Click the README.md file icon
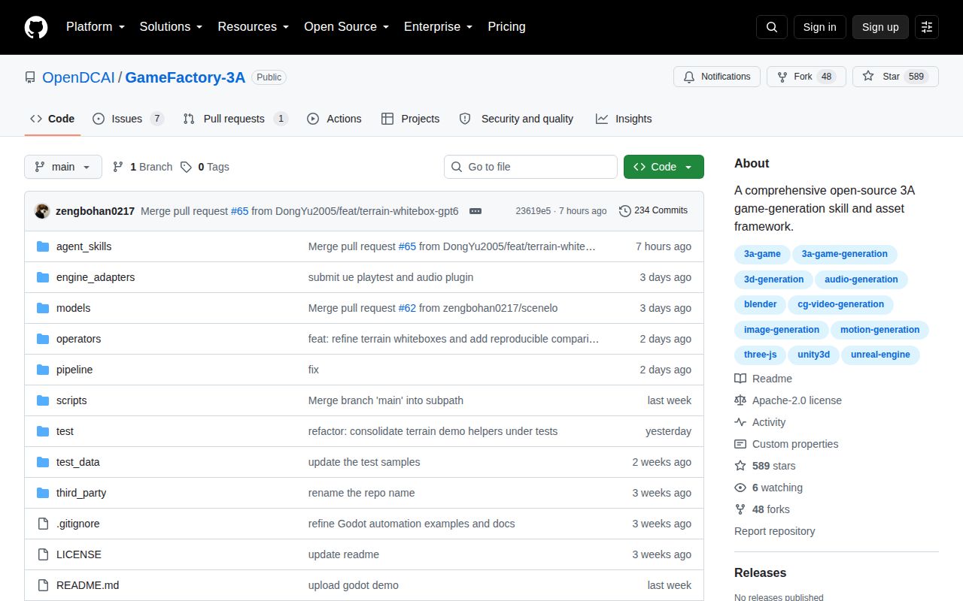Screen dimensions: 963x601 [x=43, y=585]
